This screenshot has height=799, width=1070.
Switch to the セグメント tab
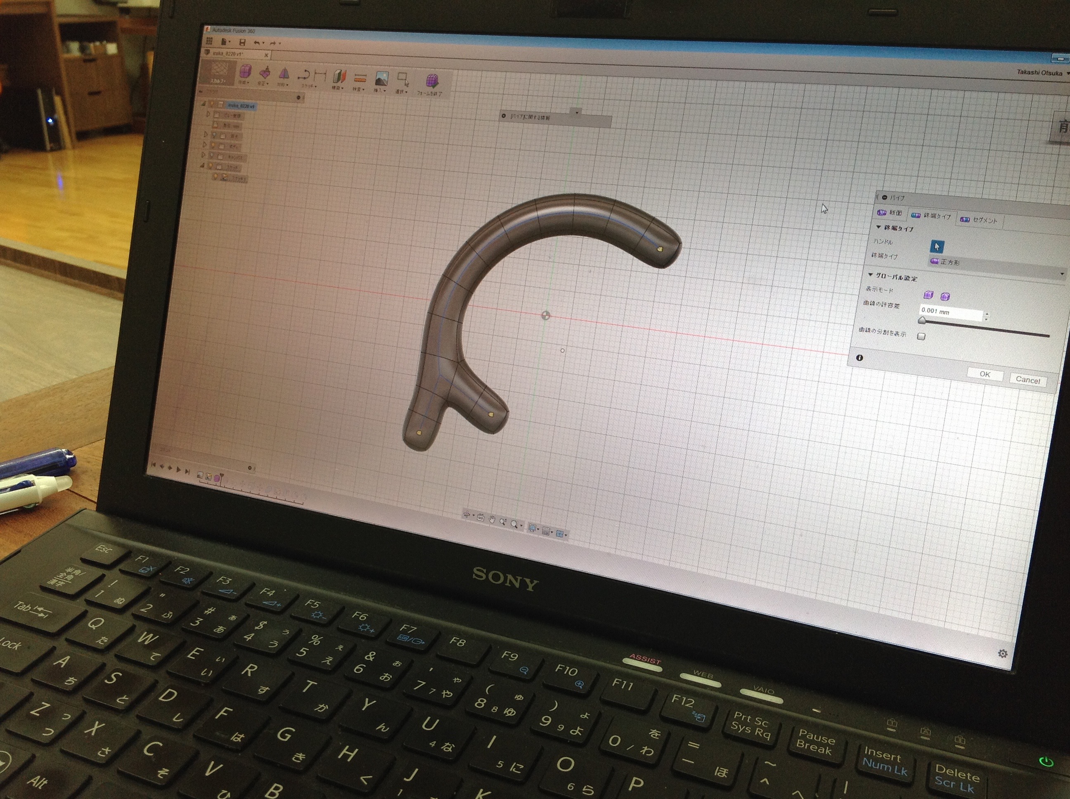[979, 220]
